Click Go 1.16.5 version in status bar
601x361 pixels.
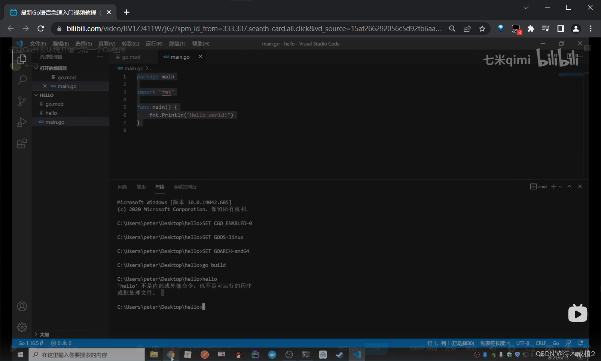[31, 343]
